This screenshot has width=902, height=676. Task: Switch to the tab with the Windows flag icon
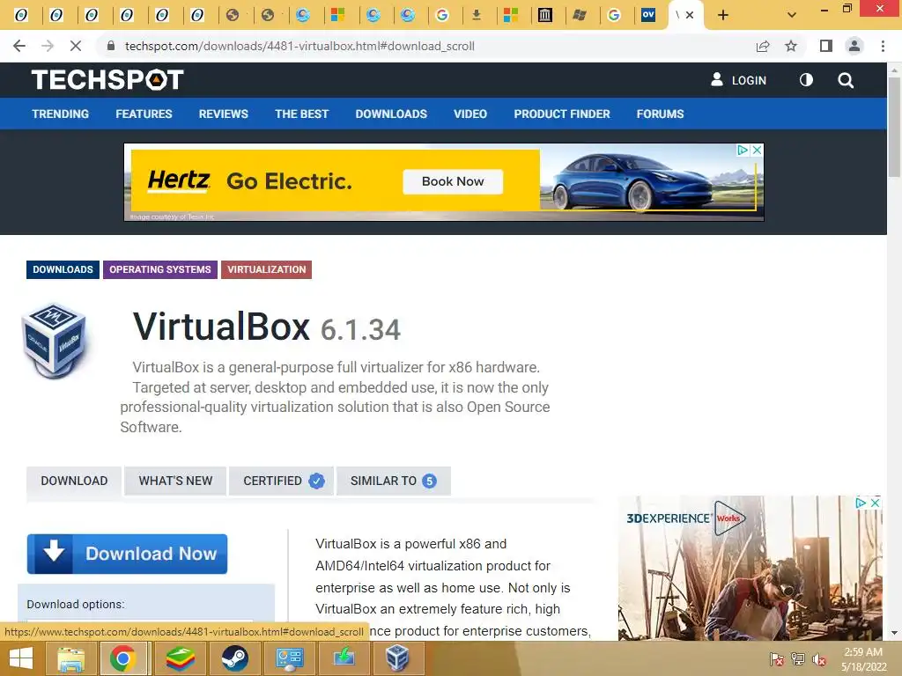point(580,15)
